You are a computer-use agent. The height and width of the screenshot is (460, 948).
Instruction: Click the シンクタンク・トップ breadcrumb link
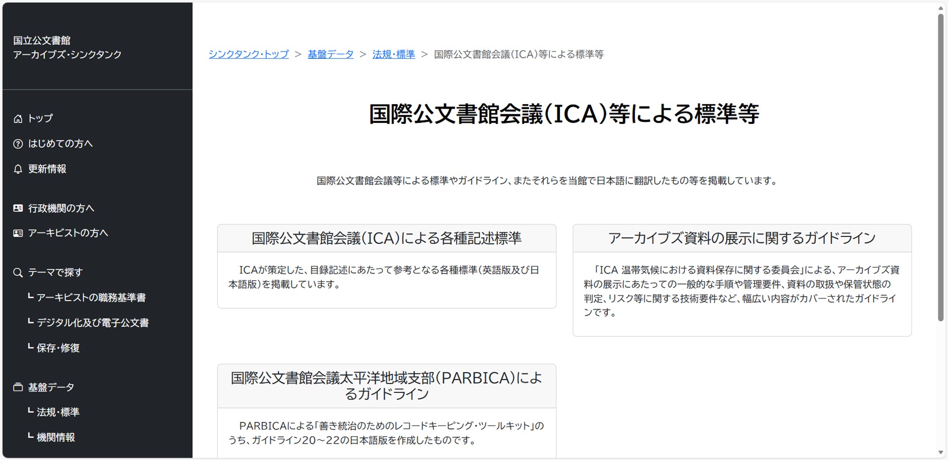click(249, 54)
